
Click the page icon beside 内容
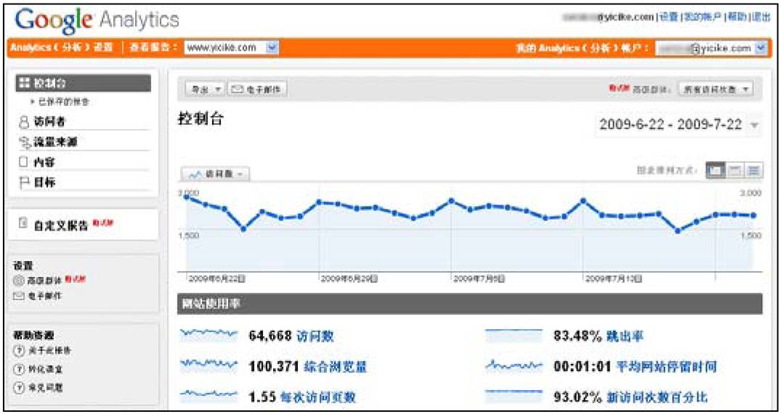23,162
